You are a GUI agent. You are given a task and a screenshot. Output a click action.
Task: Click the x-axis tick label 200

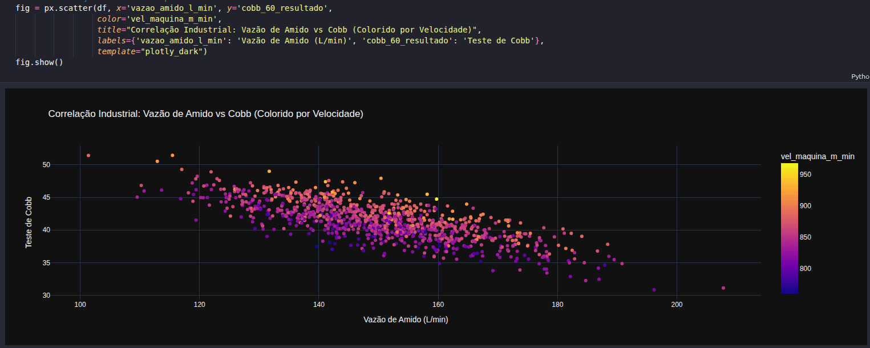pyautogui.click(x=677, y=305)
